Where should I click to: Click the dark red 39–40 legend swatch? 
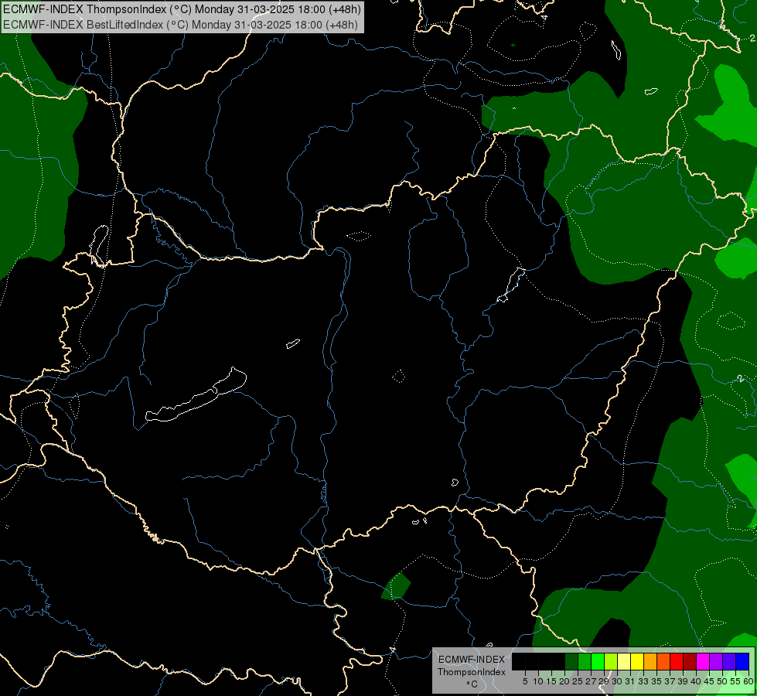click(690, 661)
